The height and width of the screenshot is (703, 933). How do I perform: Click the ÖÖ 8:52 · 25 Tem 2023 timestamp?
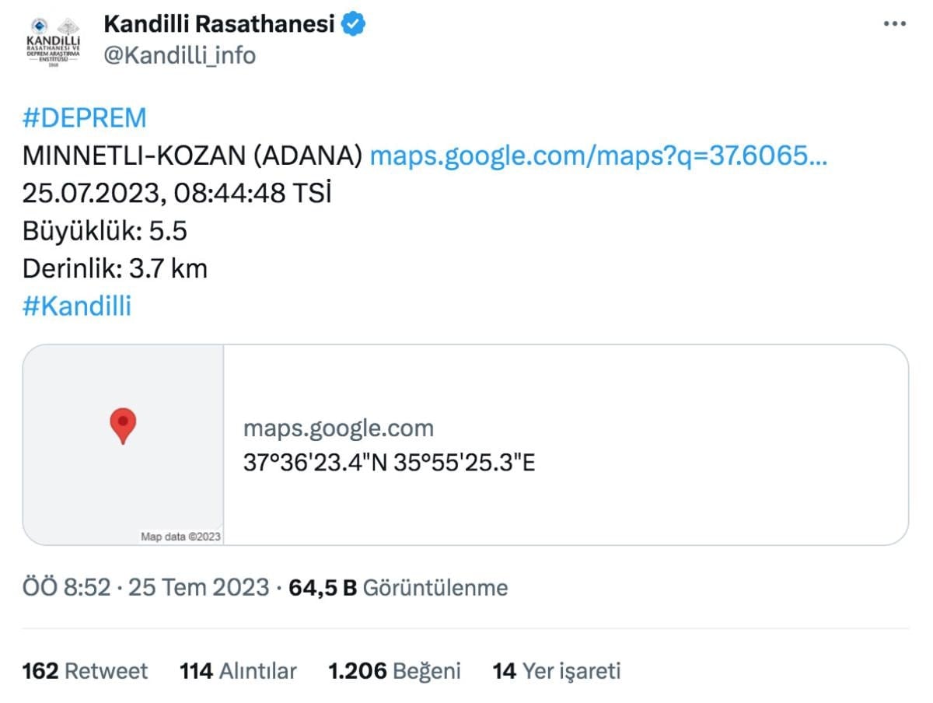145,588
